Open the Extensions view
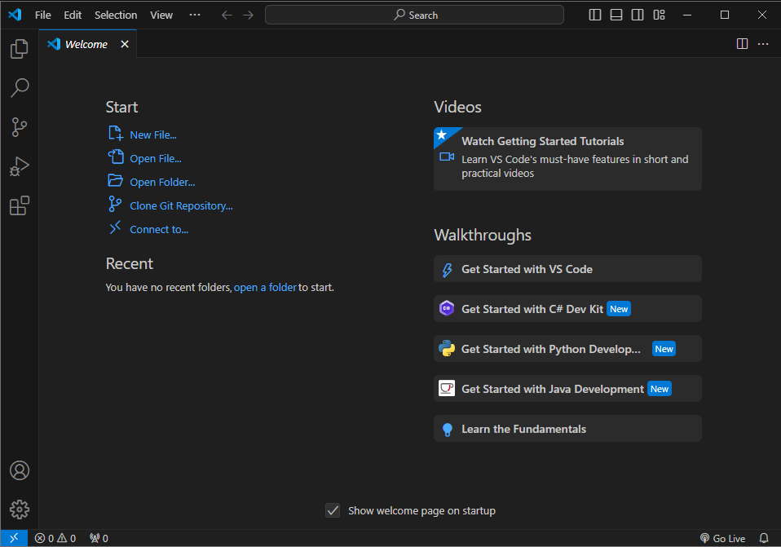Viewport: 781px width, 547px height. (x=19, y=205)
